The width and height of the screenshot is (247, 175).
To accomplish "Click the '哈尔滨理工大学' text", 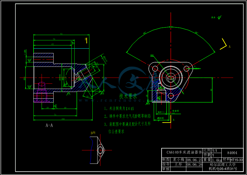I will (x=223, y=165).
